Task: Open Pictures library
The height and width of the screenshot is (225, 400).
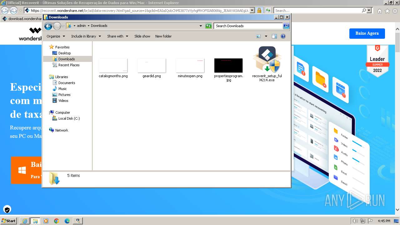Action: (64, 95)
